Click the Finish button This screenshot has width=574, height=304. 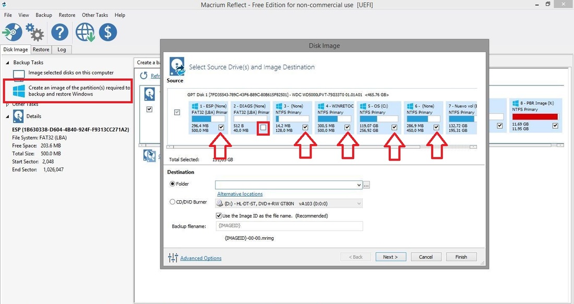461,257
